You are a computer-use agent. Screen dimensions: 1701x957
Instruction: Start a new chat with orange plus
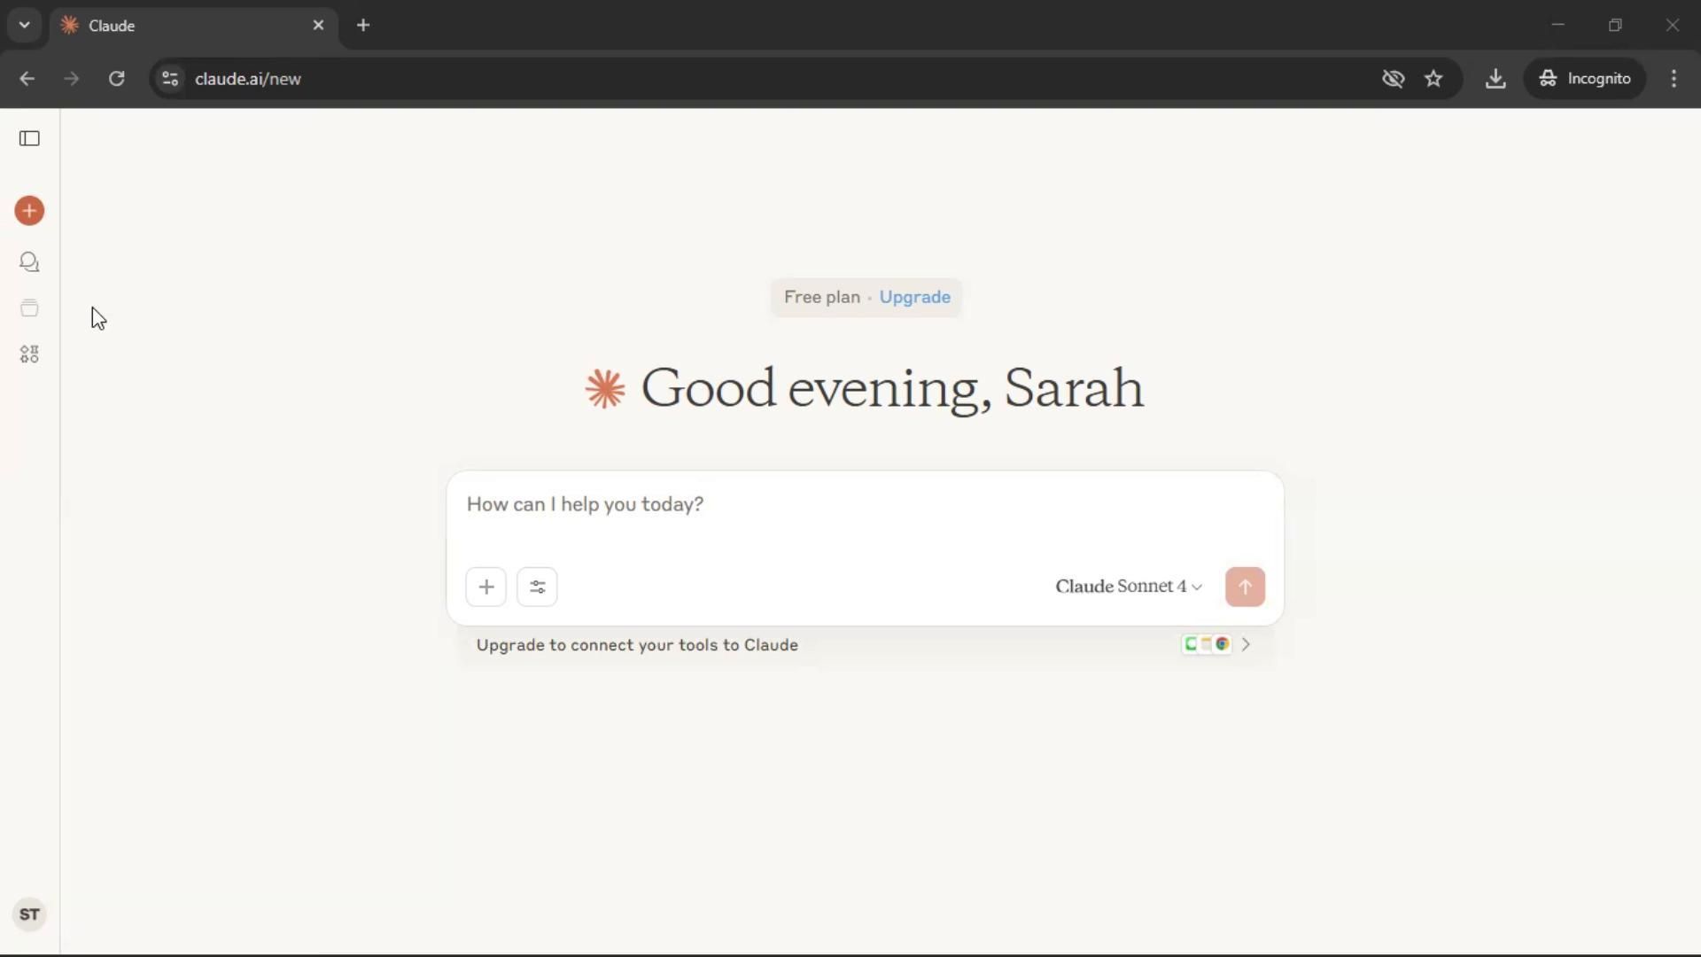pyautogui.click(x=29, y=211)
